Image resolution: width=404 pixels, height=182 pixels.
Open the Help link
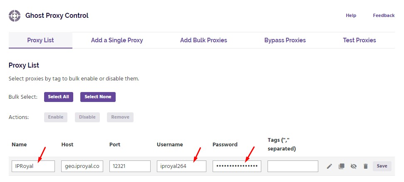pyautogui.click(x=351, y=15)
